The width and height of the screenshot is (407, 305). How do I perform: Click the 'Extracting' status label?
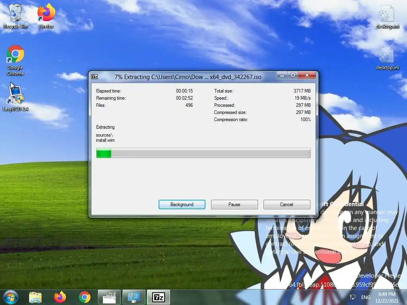click(105, 127)
